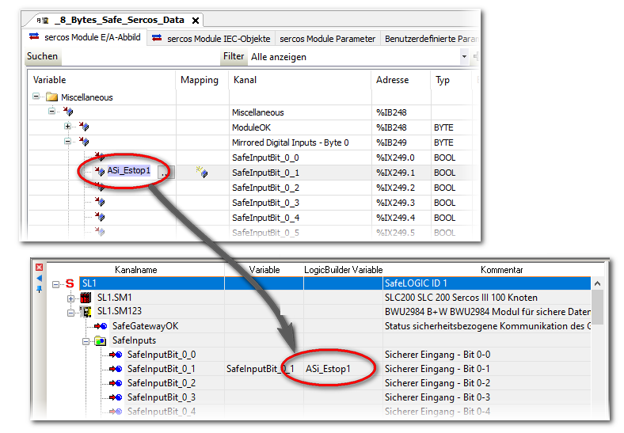Close the _8_Bytes_Safe_Sercos_Data tab
Screen dimensions: 624x433
(x=196, y=20)
